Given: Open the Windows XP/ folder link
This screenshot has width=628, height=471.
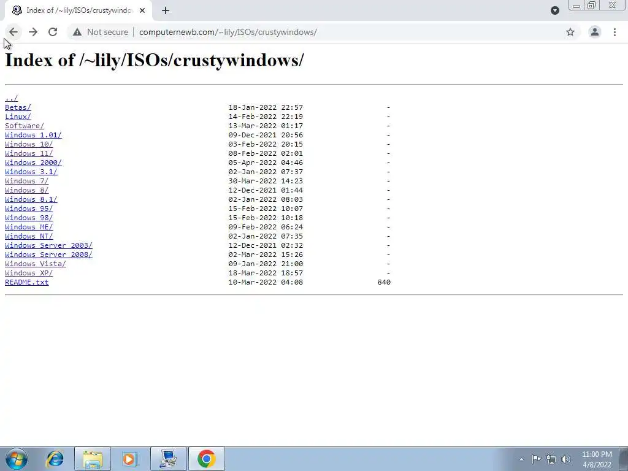Looking at the screenshot, I should tap(29, 273).
